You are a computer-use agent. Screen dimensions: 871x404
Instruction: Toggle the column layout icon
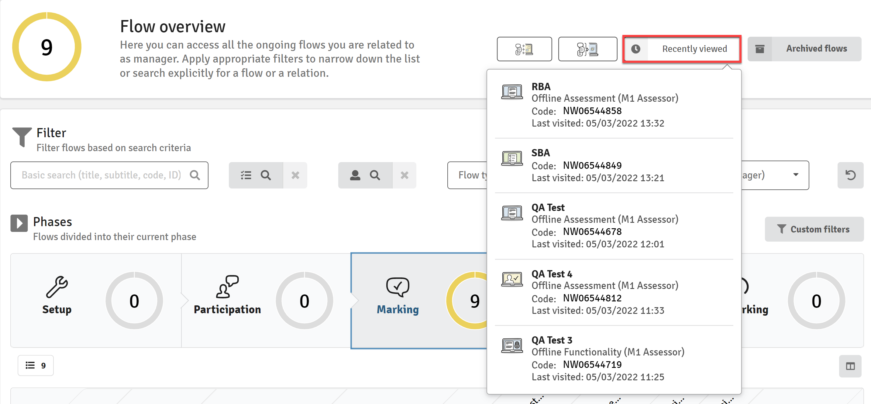[x=850, y=366]
